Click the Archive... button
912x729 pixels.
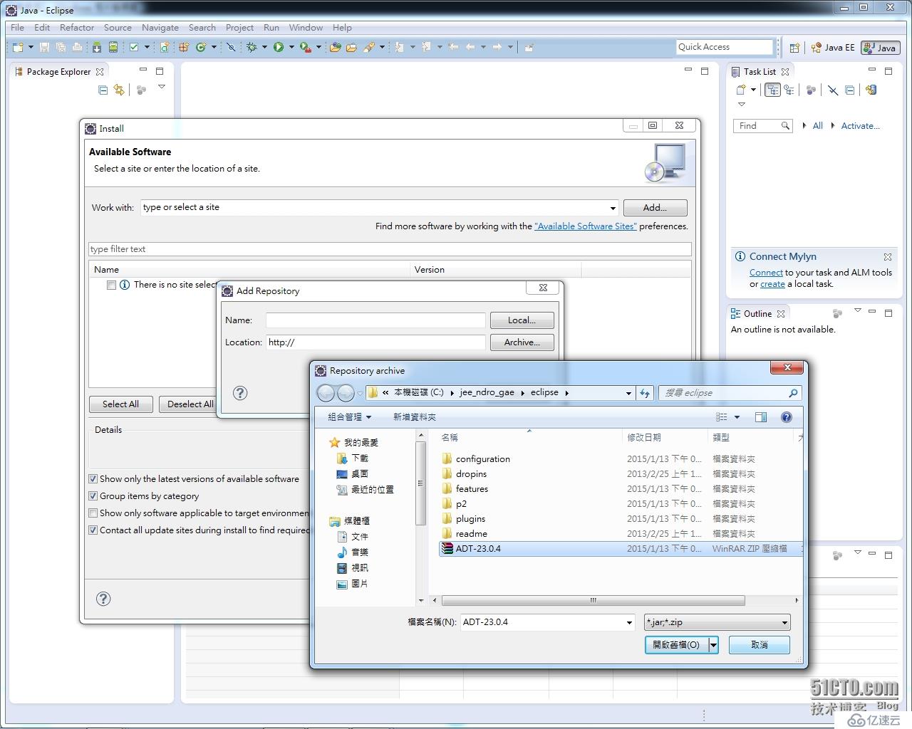click(522, 342)
